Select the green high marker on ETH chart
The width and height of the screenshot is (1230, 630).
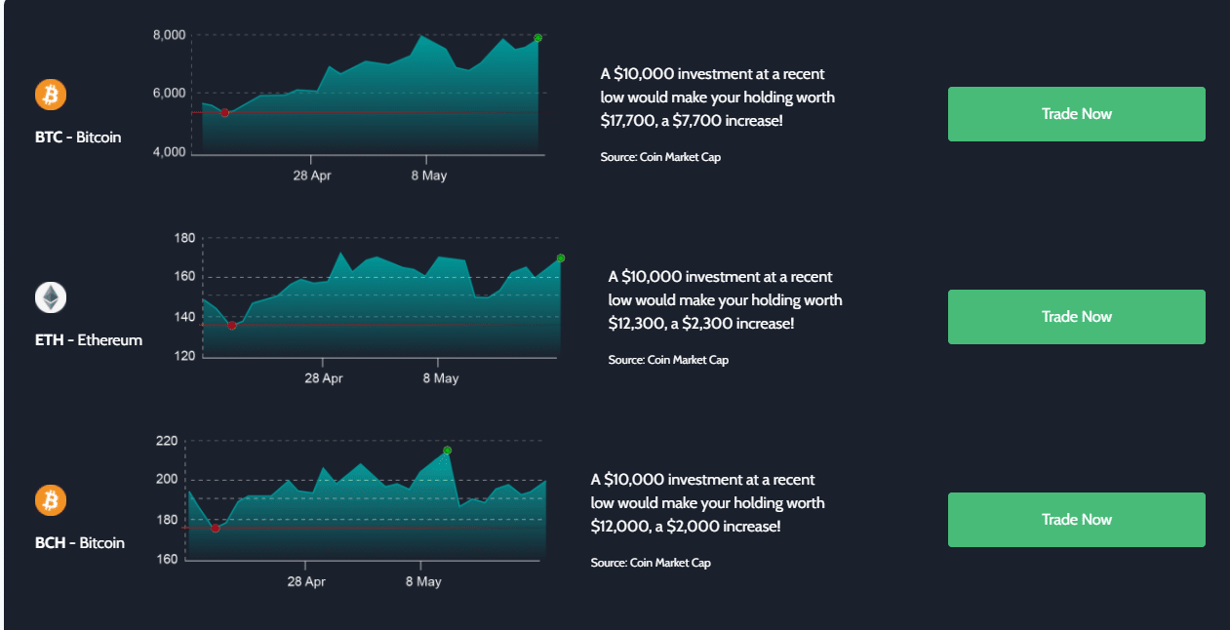[x=561, y=258]
